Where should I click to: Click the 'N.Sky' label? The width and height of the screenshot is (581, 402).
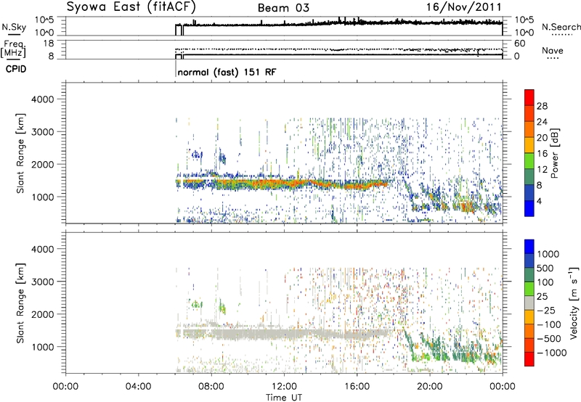(x=14, y=27)
